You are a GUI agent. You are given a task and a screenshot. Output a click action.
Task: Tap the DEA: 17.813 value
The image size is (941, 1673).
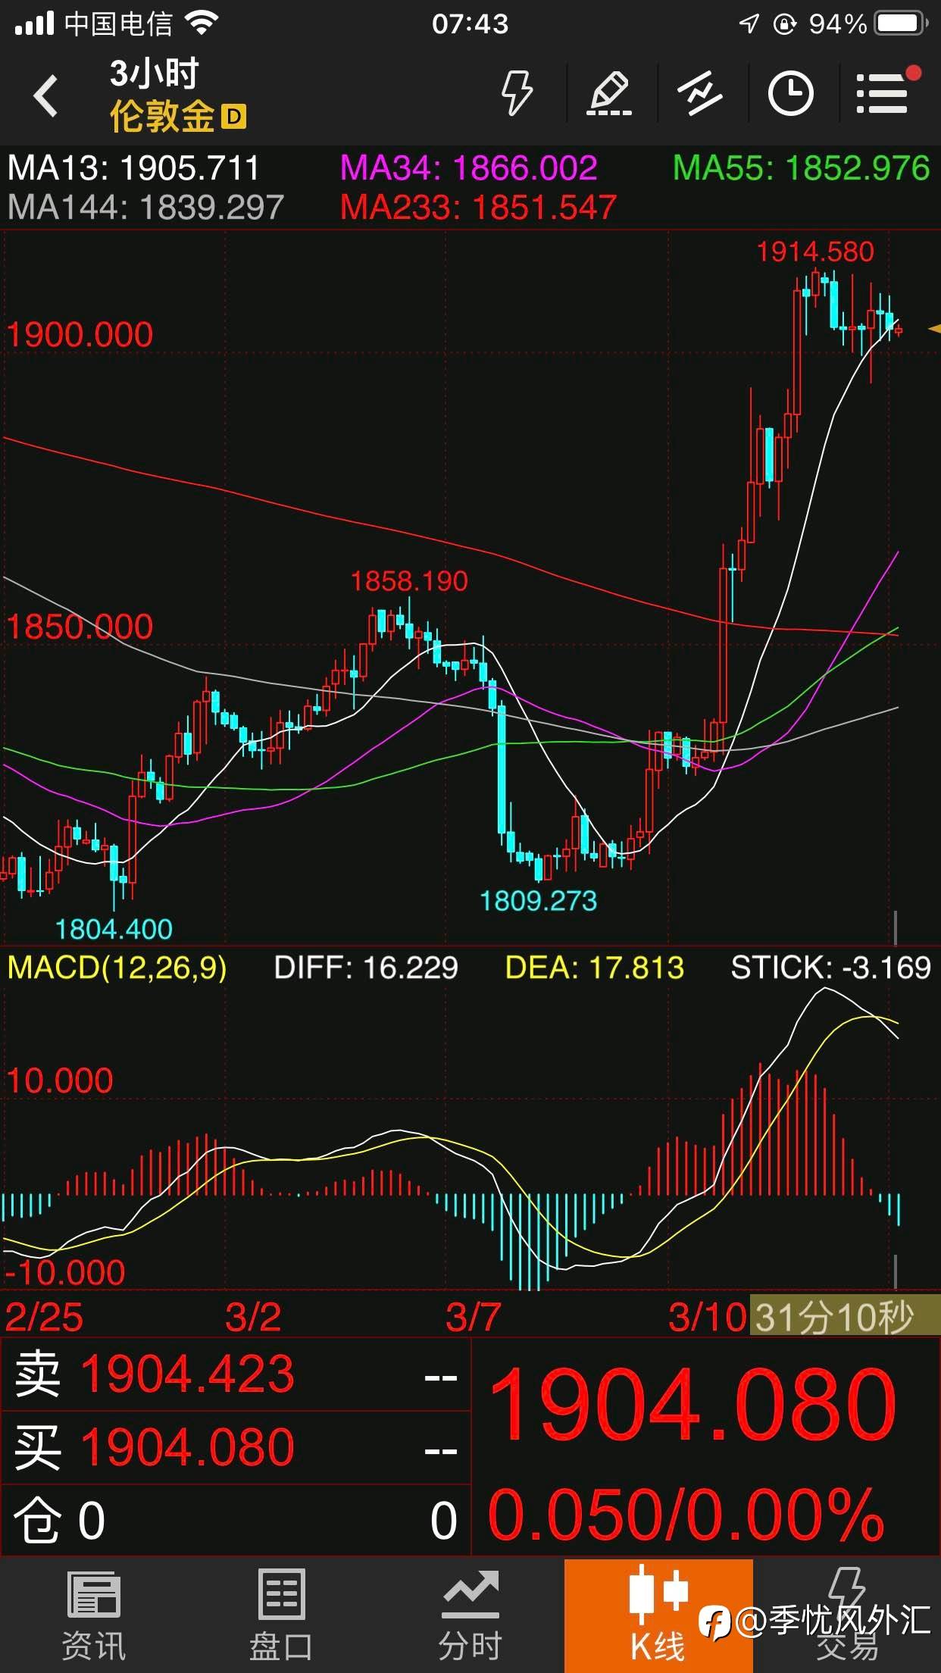[x=595, y=968]
